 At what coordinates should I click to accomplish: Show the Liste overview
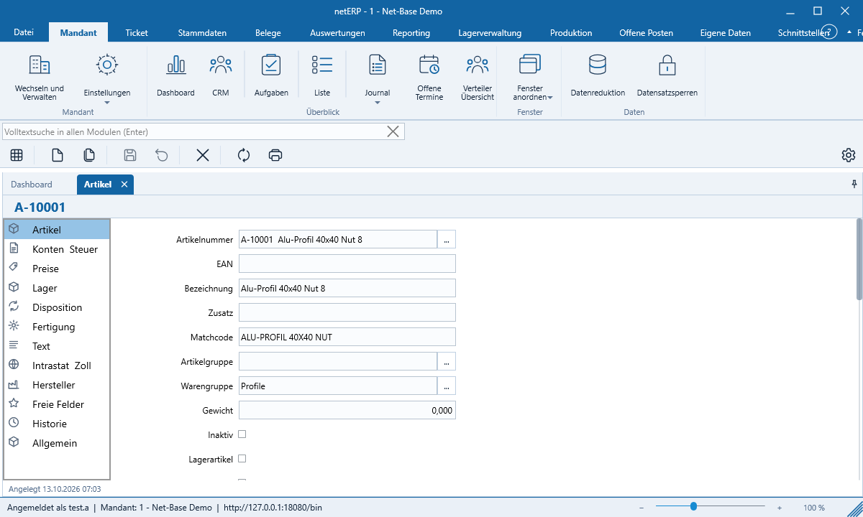322,75
